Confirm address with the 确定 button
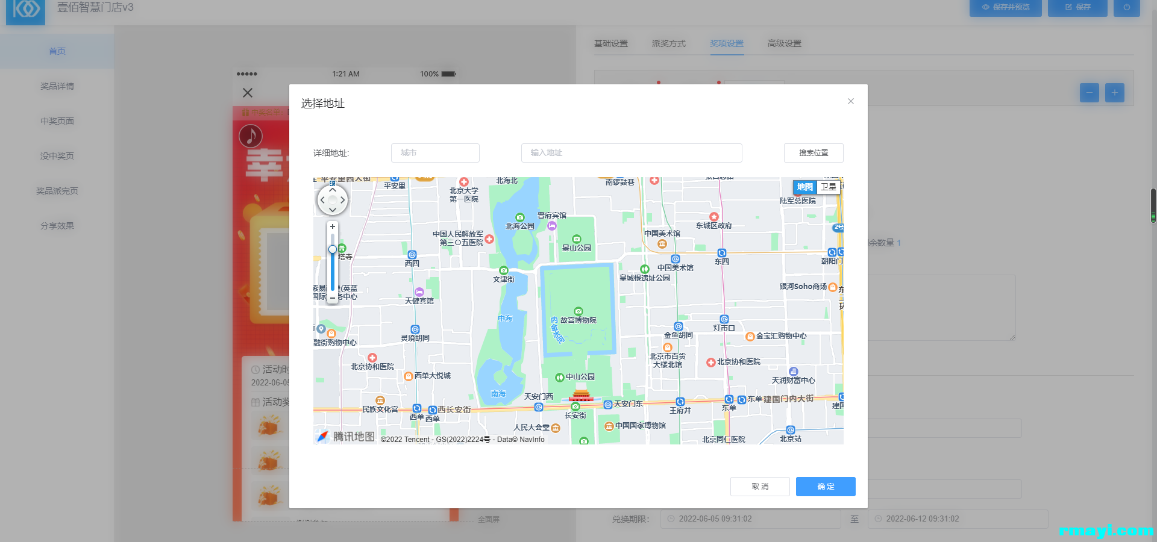This screenshot has height=542, width=1157. (826, 487)
